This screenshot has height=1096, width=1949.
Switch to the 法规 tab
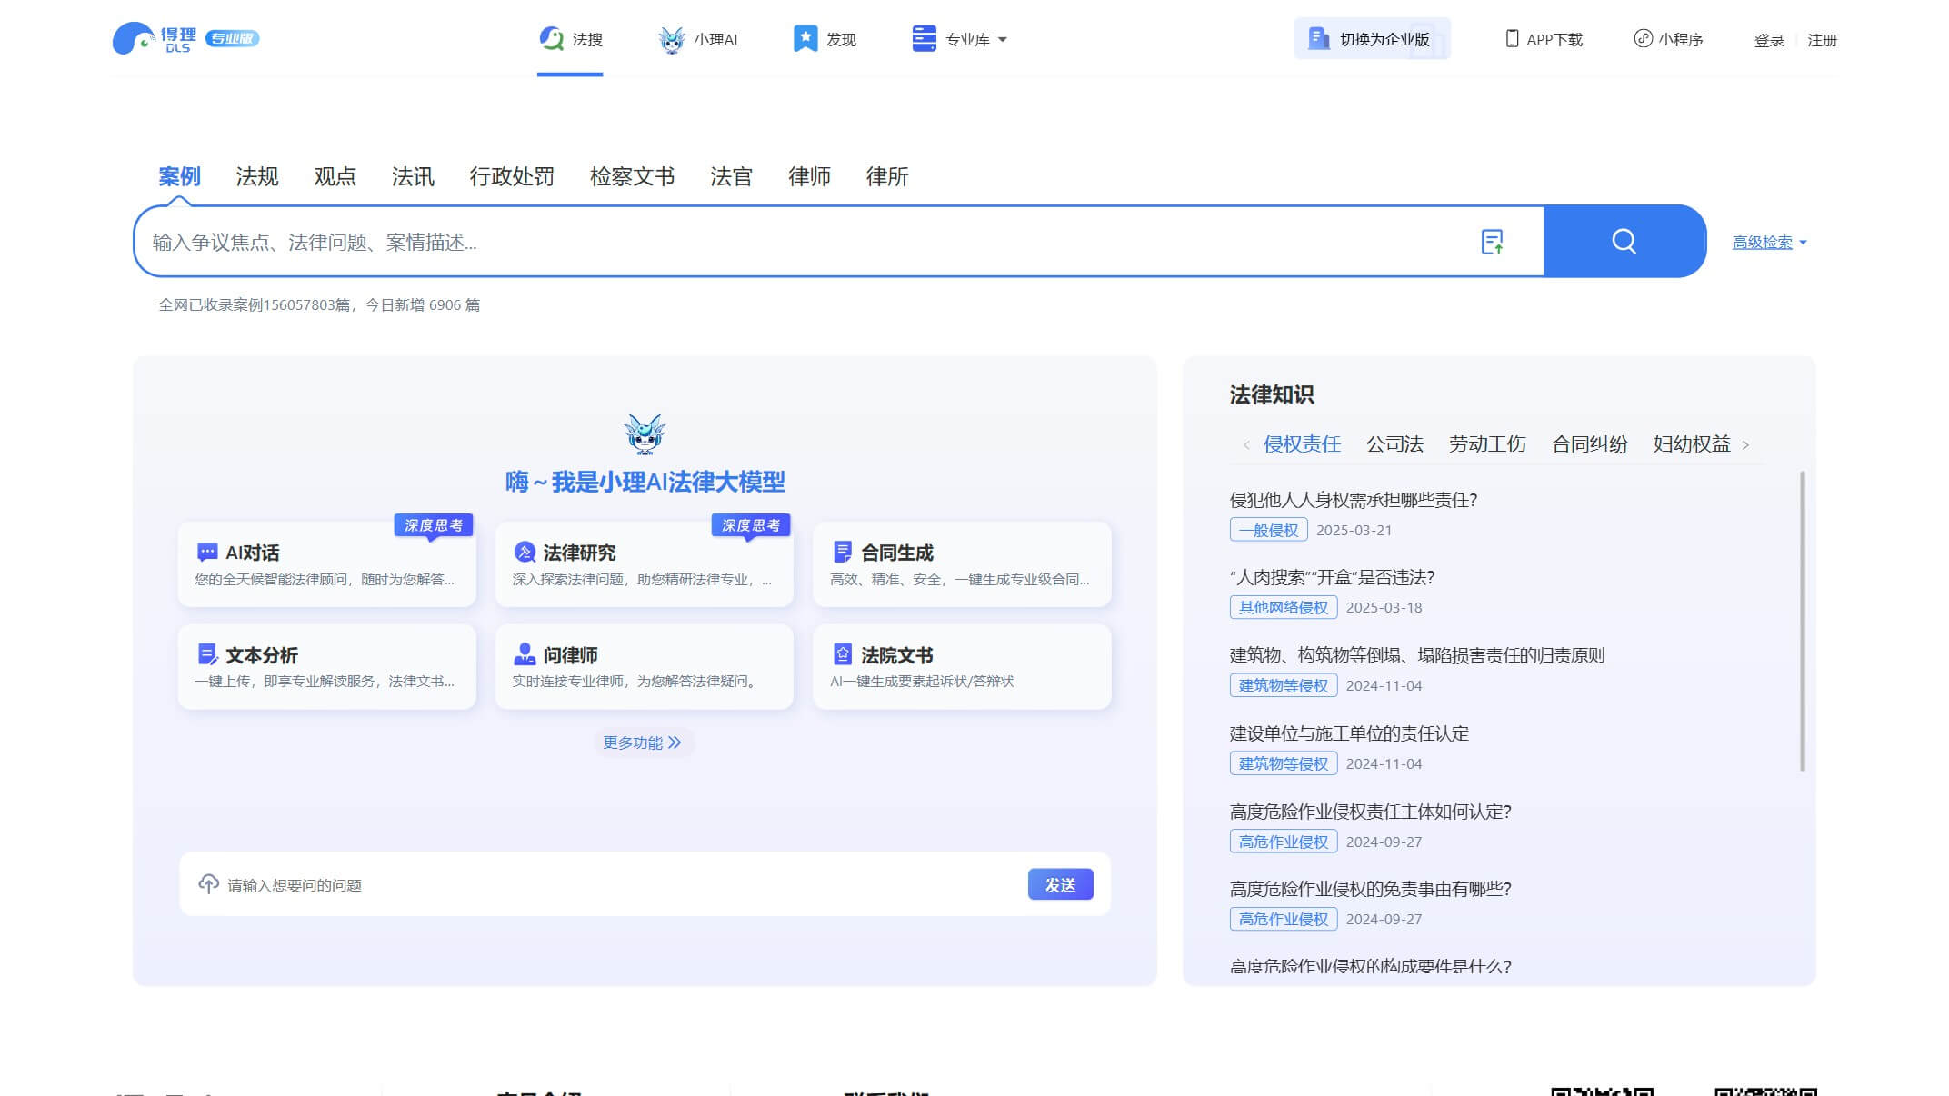[x=256, y=176]
